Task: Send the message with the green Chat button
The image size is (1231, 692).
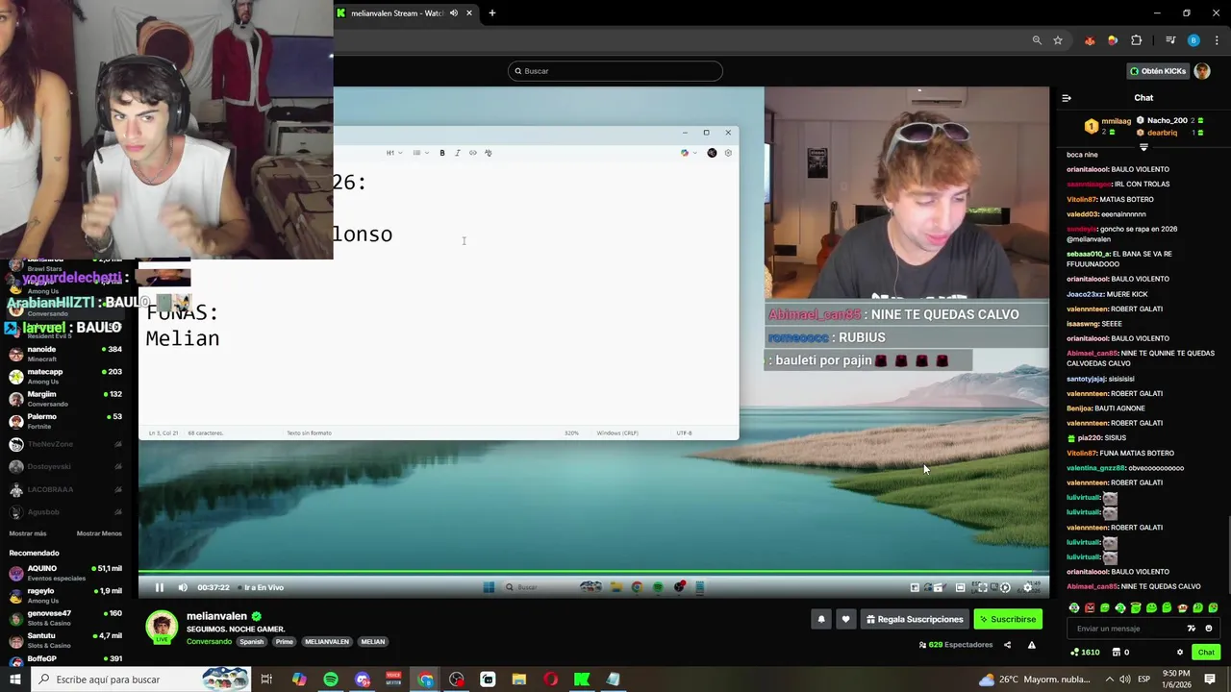Action: [x=1206, y=653]
